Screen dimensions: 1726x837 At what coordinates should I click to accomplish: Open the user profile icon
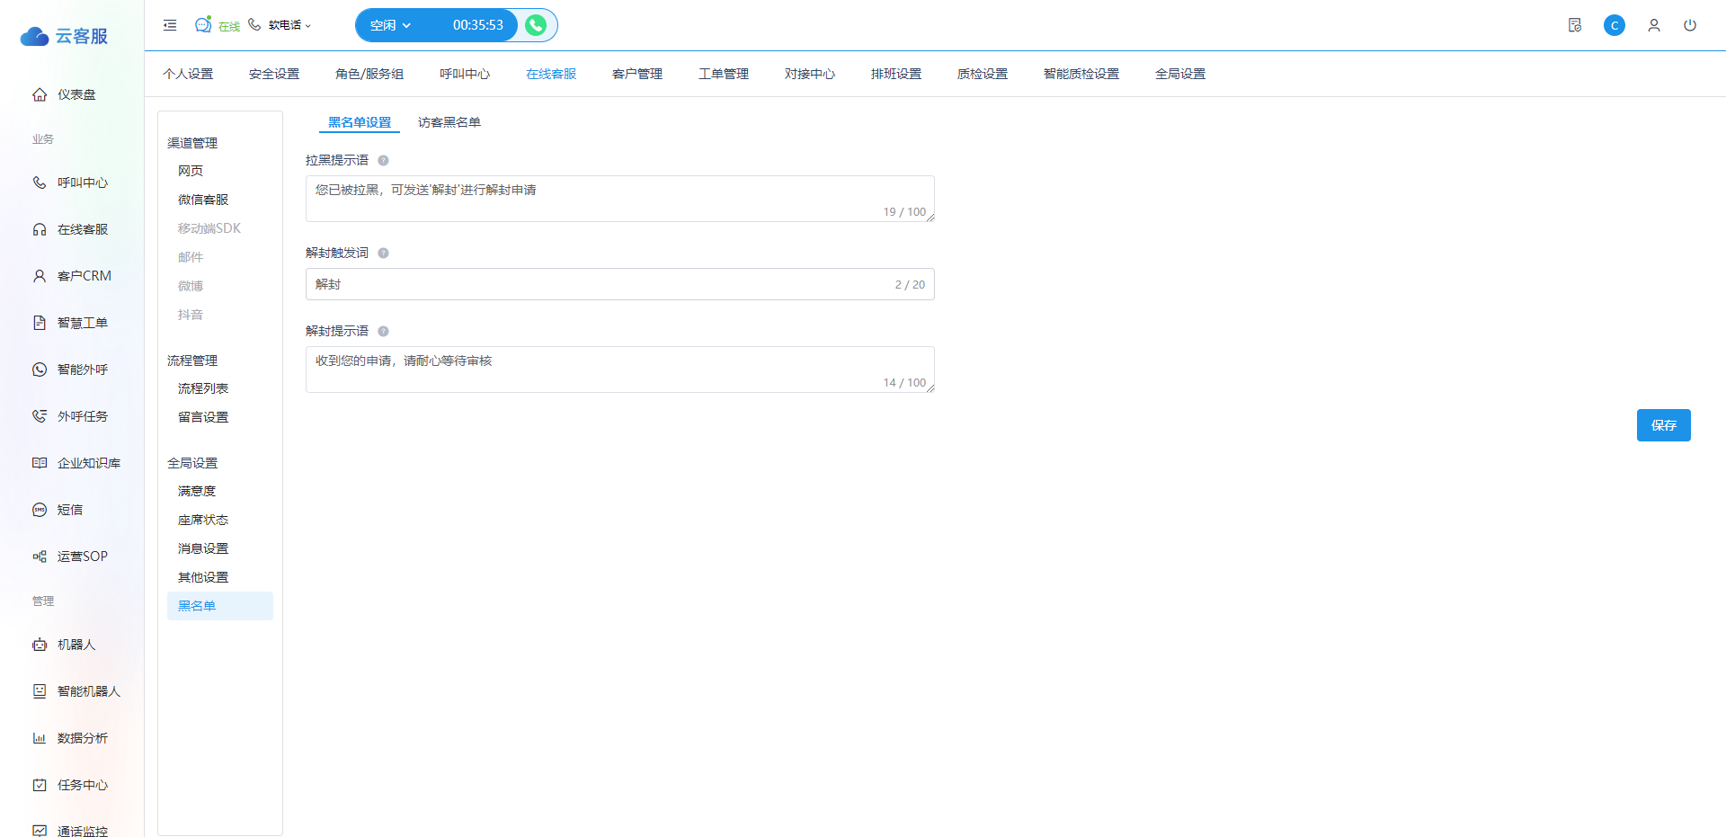1654,25
